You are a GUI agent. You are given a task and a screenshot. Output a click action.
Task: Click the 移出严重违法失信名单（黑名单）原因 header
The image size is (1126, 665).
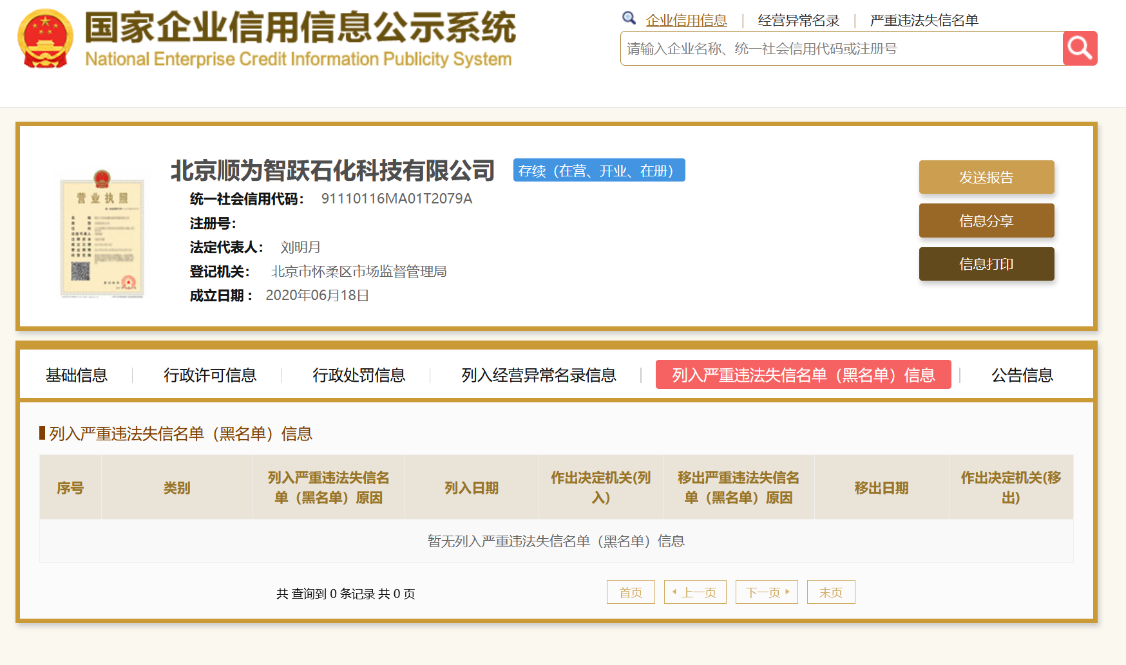click(x=739, y=487)
